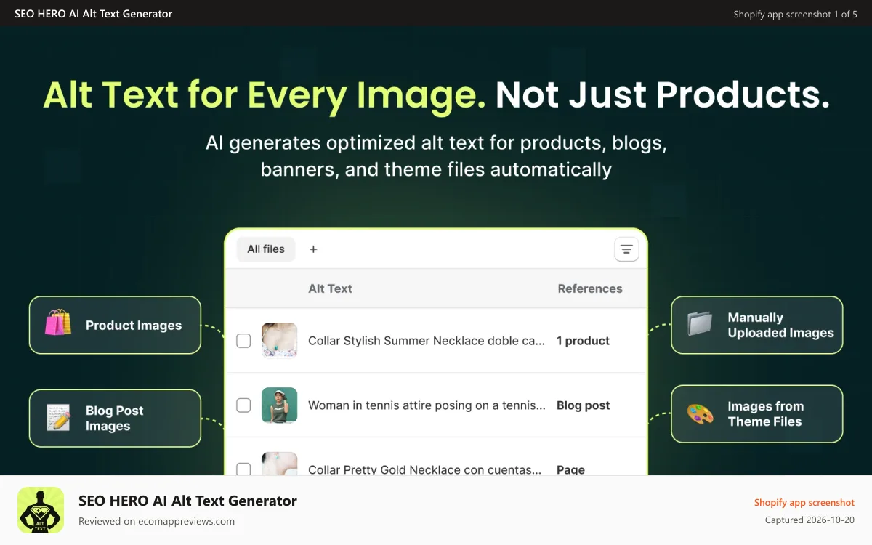Select alt text Collar Stylish Summer Necklace doble

[427, 341]
